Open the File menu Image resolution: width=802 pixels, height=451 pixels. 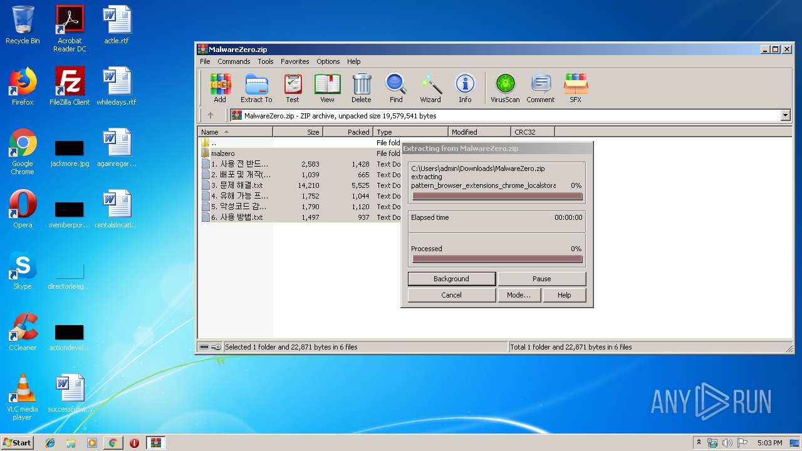click(205, 61)
